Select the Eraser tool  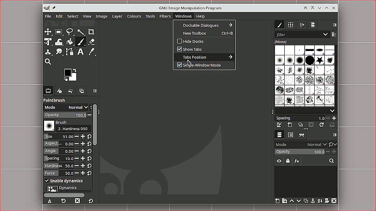pos(91,42)
